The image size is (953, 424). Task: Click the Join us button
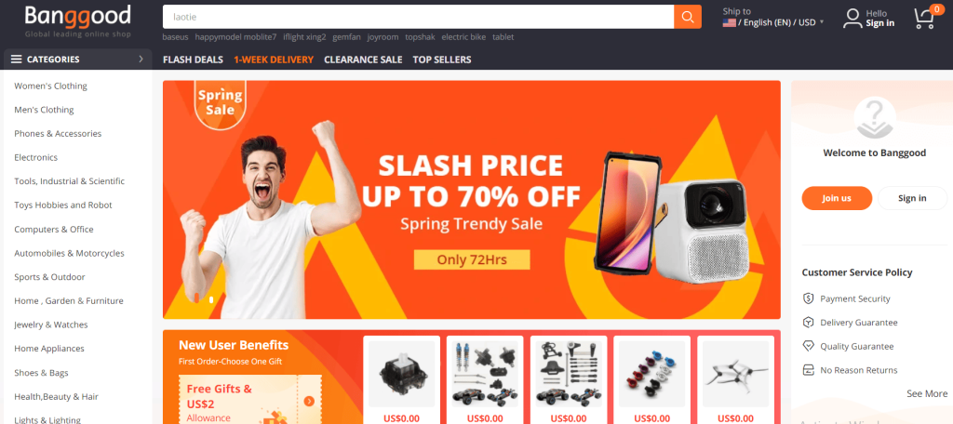tap(837, 198)
